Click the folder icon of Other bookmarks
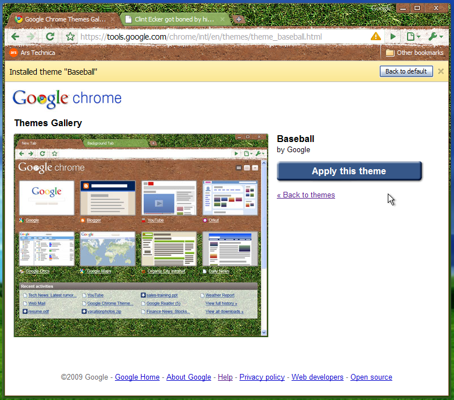This screenshot has width=454, height=400. [x=390, y=53]
